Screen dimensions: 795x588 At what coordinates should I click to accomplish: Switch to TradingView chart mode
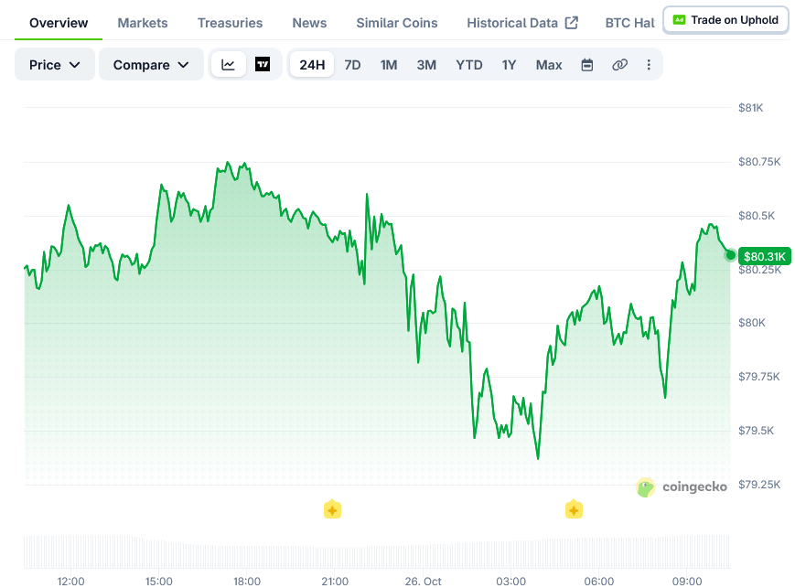tap(263, 65)
